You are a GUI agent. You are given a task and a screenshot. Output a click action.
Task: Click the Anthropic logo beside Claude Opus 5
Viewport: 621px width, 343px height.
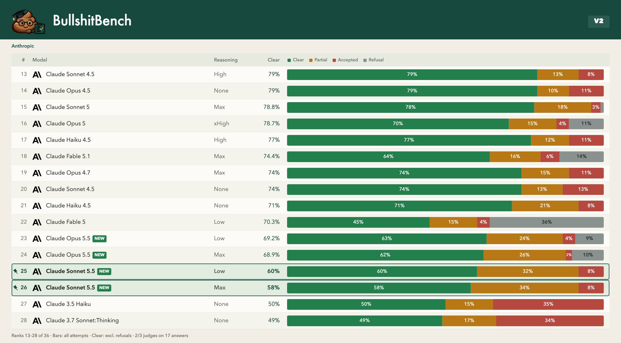[37, 124]
